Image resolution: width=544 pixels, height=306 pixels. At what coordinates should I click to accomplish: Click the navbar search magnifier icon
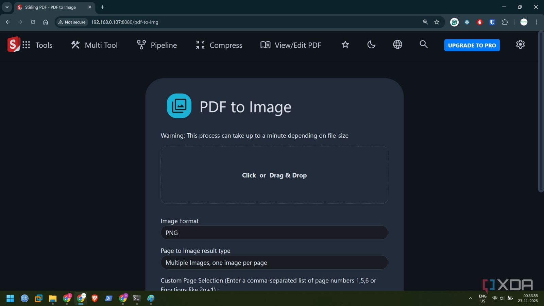click(x=424, y=44)
